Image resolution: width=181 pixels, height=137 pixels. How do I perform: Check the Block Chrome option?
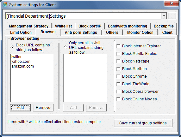pos(118,76)
